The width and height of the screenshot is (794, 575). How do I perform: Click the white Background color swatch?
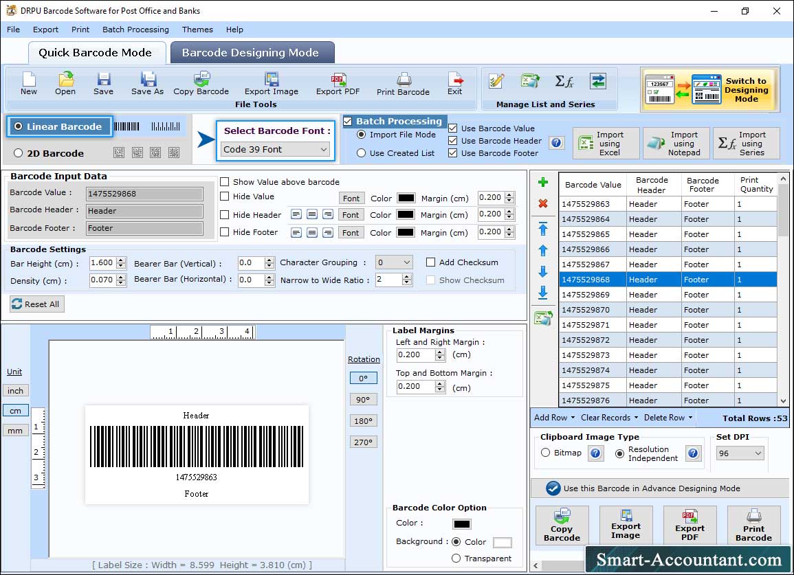pyautogui.click(x=503, y=543)
